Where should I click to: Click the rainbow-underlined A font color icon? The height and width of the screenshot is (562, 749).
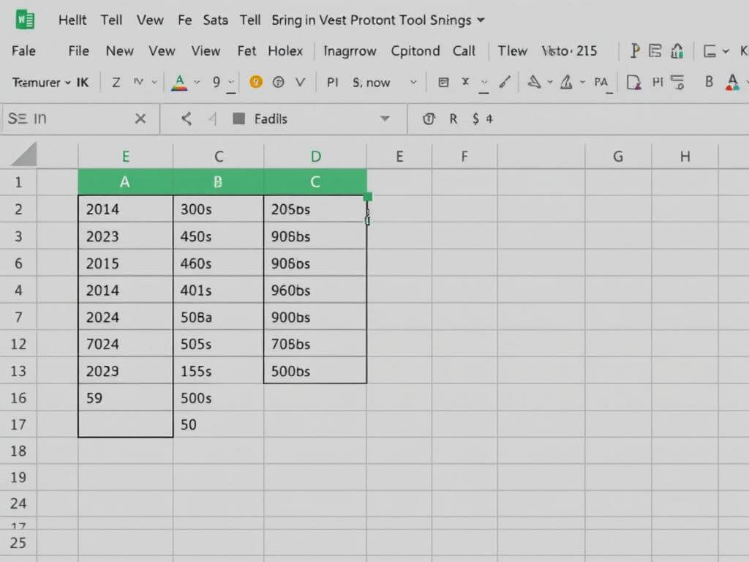[x=178, y=82]
